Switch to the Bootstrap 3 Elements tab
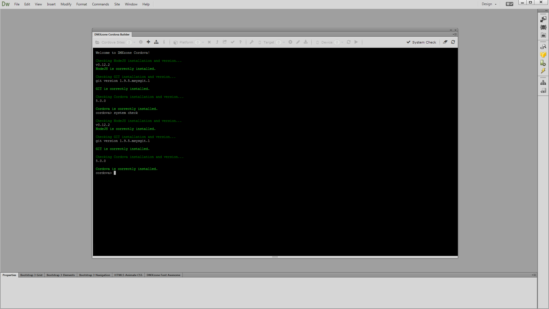 61,275
